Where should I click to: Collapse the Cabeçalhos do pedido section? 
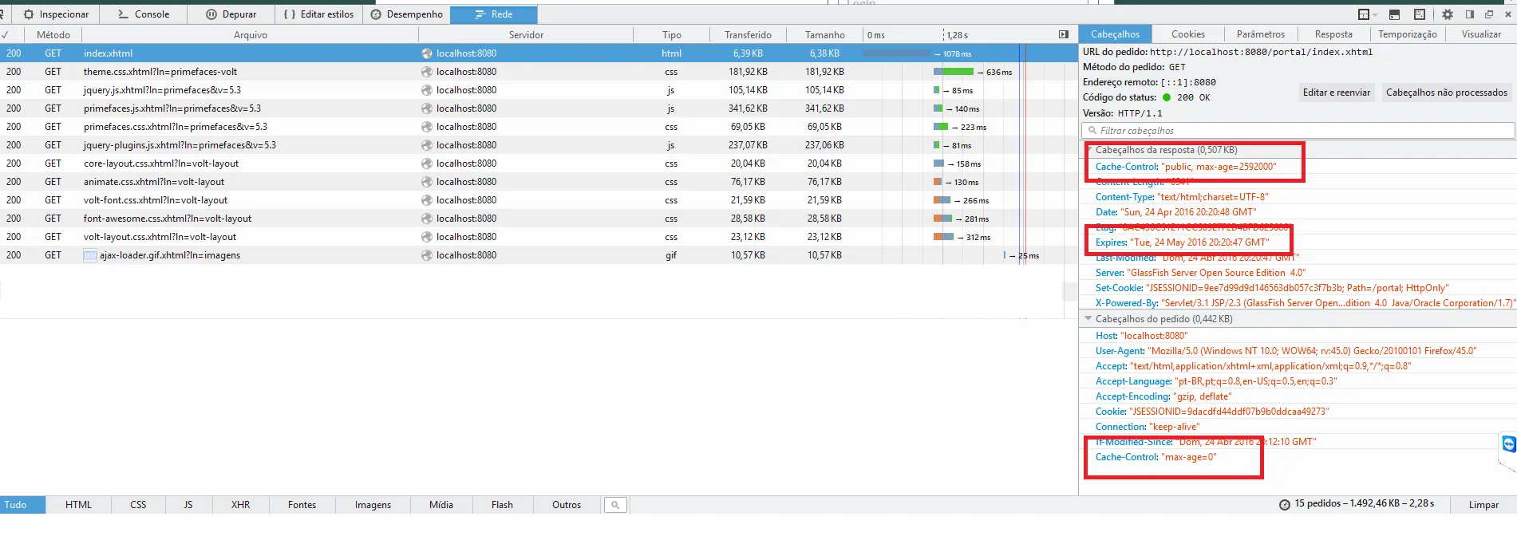pos(1088,318)
